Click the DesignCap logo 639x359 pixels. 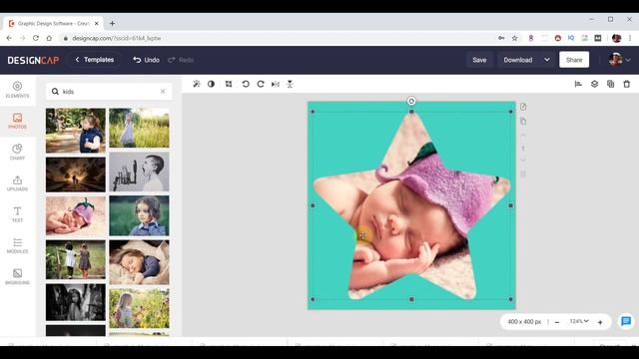33,60
